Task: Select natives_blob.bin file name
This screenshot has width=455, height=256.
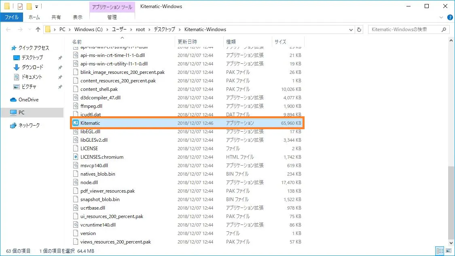Action: [x=98, y=174]
